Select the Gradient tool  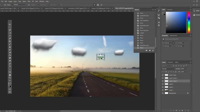[x=10, y=55]
